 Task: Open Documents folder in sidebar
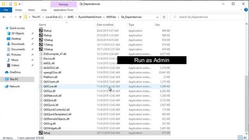point(18,49)
